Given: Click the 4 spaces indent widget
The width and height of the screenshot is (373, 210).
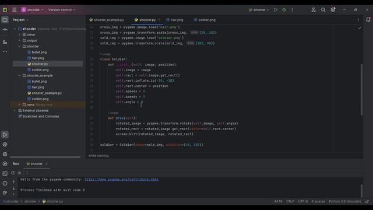Looking at the screenshot, I should click(318, 201).
